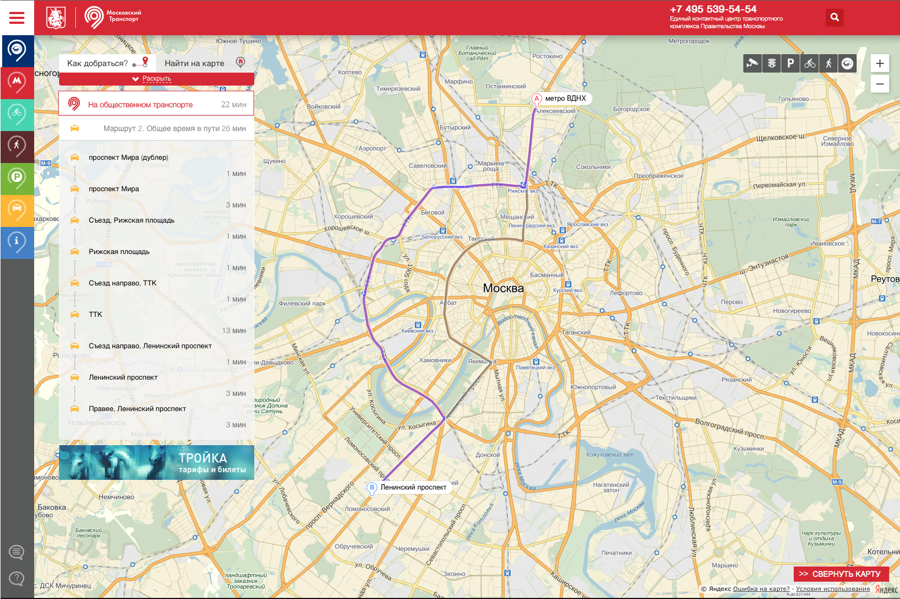
Task: Open the bicycle sidebar section
Action: [17, 115]
